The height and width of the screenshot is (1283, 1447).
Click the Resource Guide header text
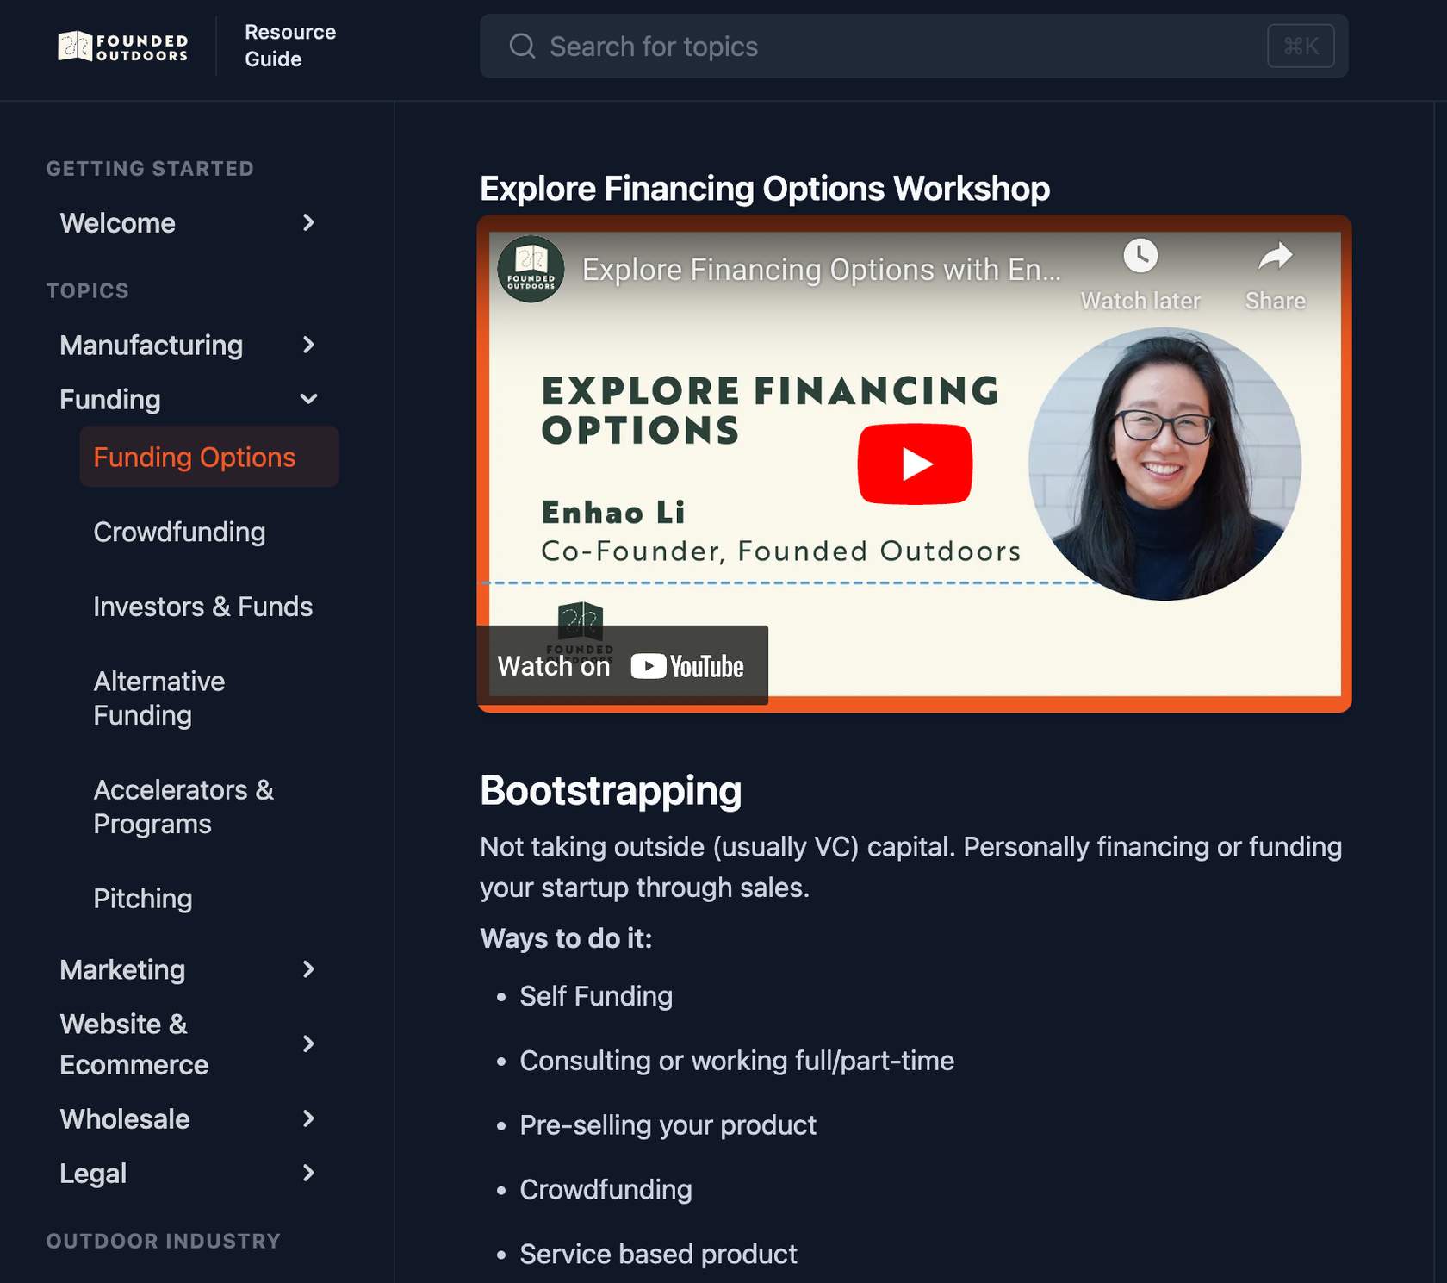click(x=290, y=46)
